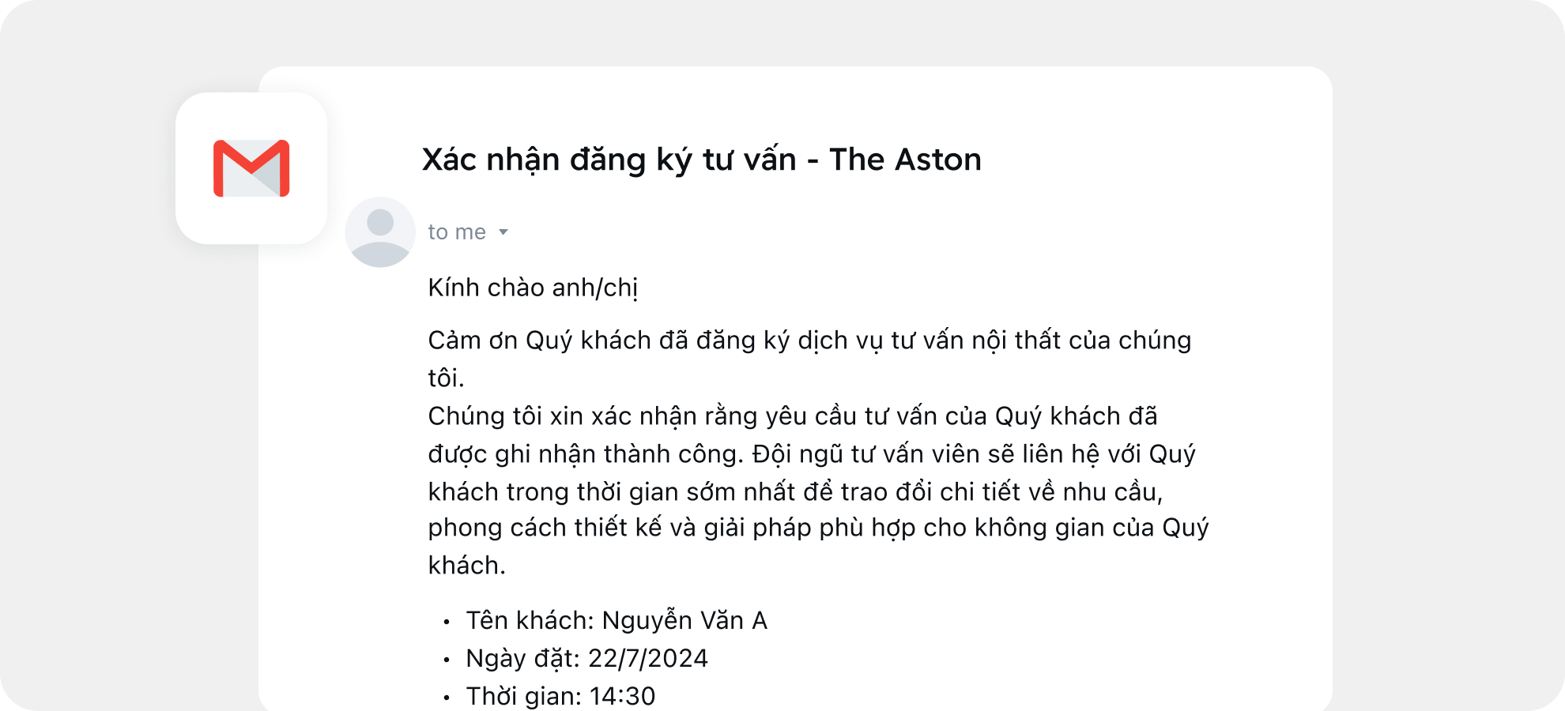Screen dimensions: 1565x711
Task: Click the "Tên khách" label in the list
Action: [x=530, y=621]
